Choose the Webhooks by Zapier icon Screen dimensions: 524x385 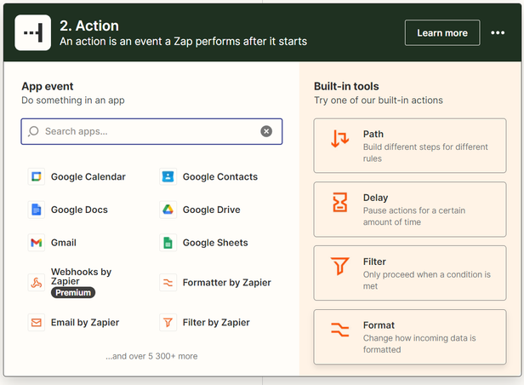pyautogui.click(x=36, y=282)
